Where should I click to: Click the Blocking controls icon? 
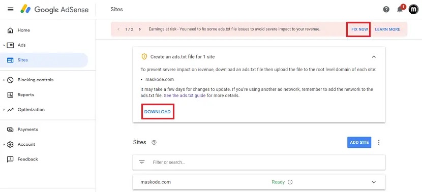point(10,80)
